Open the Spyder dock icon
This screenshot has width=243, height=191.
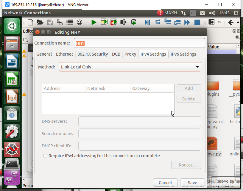(x=12, y=149)
